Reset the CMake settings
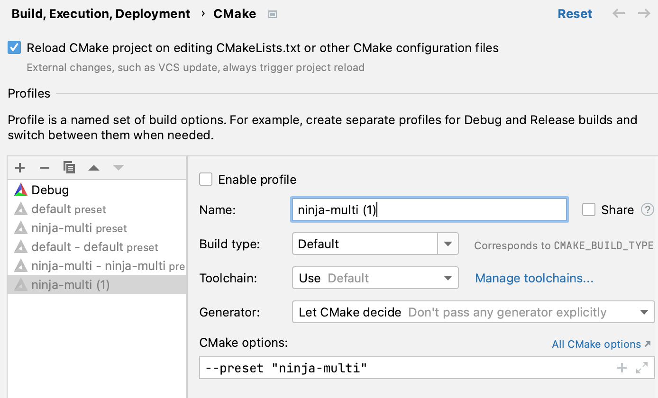 tap(575, 14)
